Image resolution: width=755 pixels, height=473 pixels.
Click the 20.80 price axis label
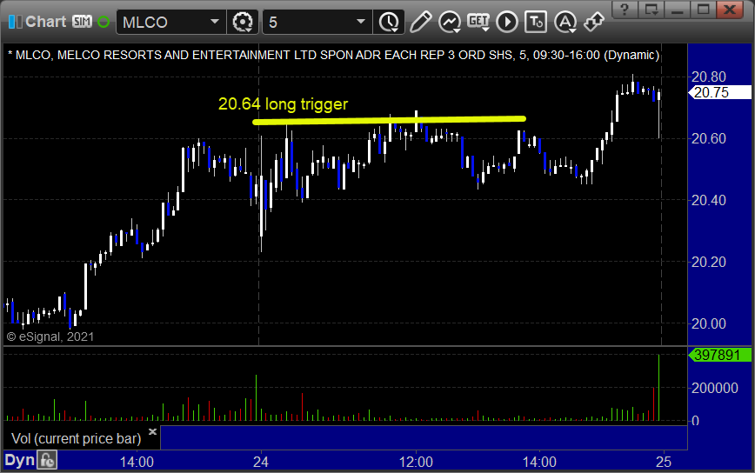pos(709,77)
